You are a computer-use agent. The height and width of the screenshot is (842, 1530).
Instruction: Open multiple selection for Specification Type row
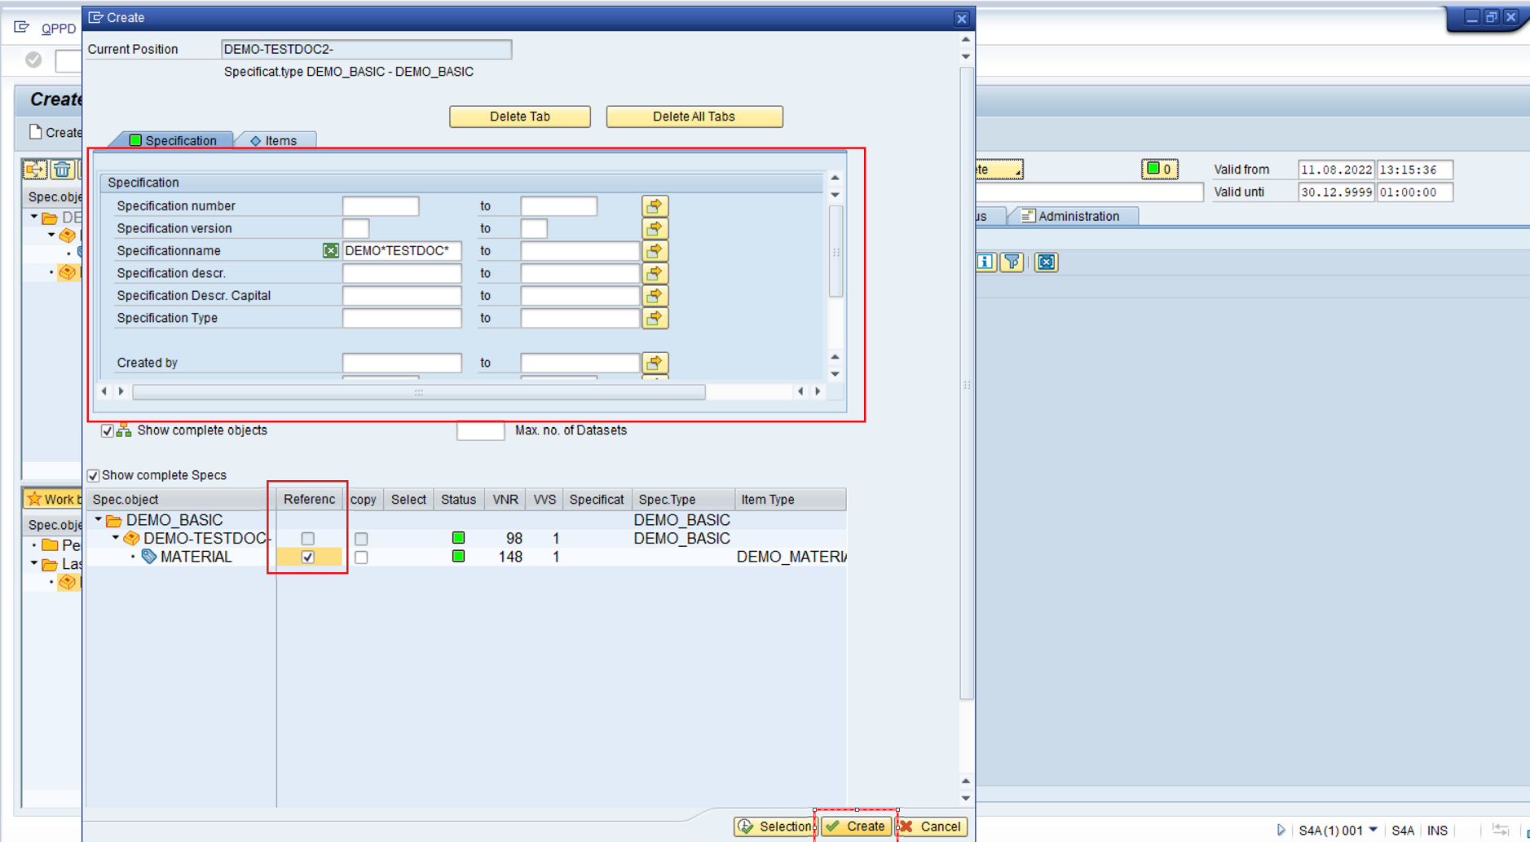[655, 318]
